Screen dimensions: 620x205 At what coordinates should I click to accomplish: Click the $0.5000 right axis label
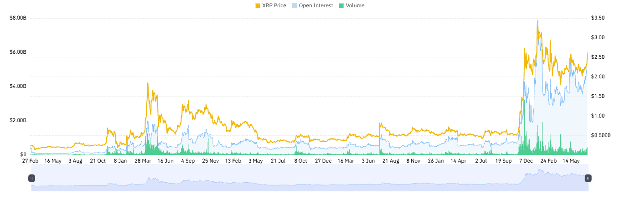[x=601, y=135]
